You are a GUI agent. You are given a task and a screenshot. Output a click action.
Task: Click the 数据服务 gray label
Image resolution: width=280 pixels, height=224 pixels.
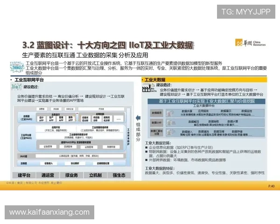pyautogui.click(x=157, y=113)
